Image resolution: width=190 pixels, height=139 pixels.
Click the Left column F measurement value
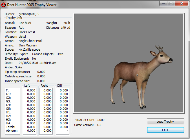click(x=31, y=90)
